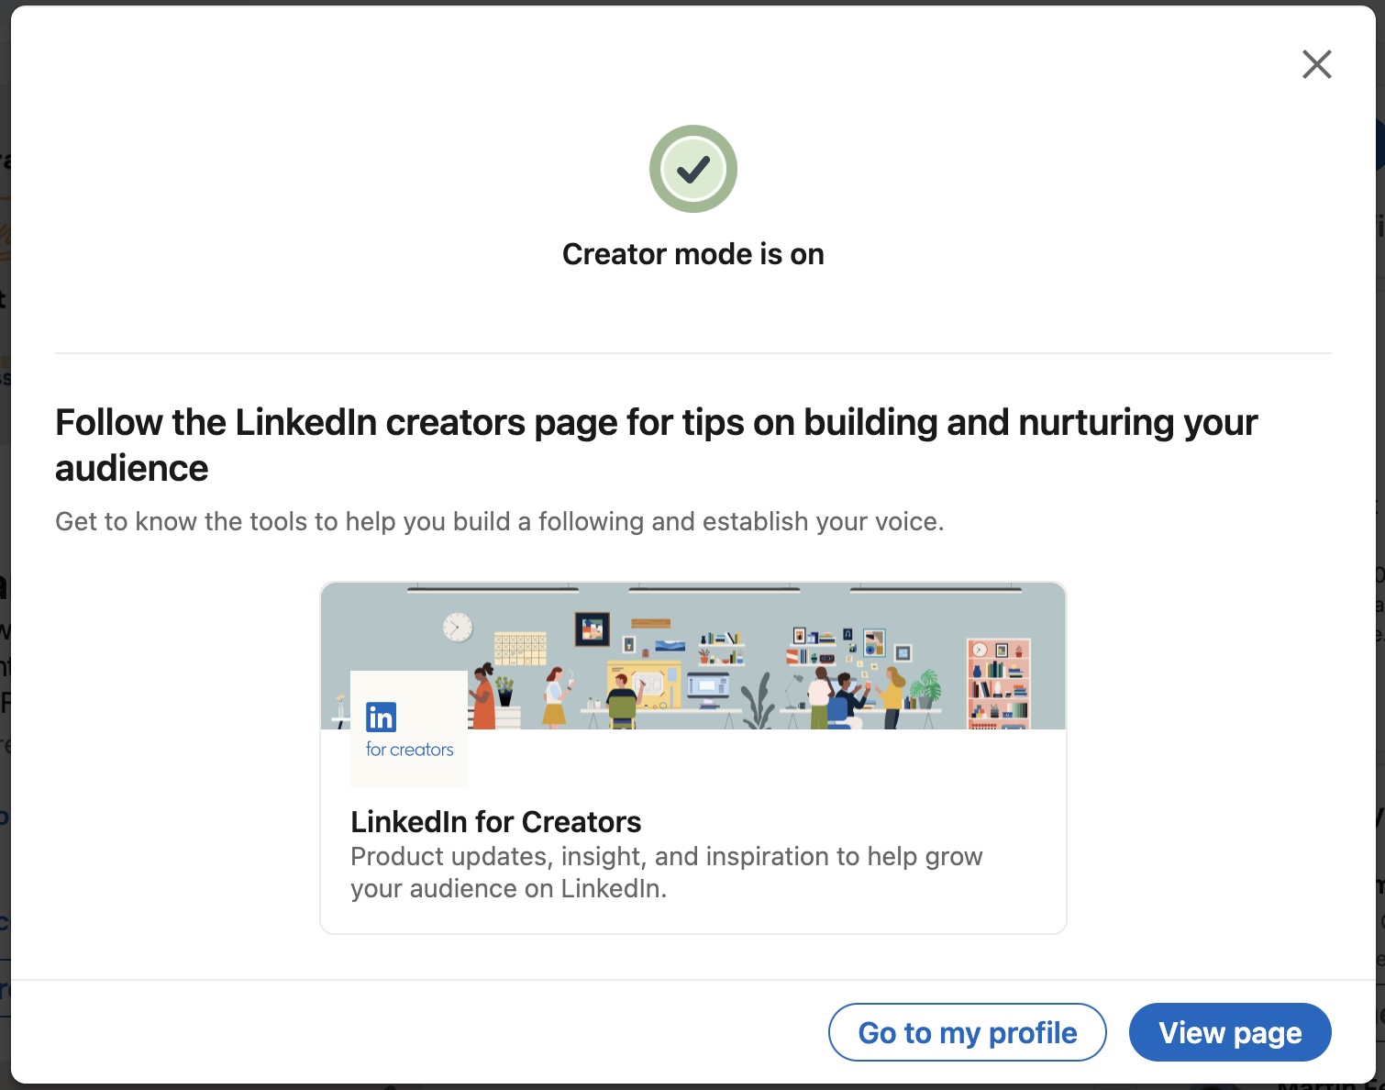Click the person seated in the green chair
The width and height of the screenshot is (1385, 1090).
coord(623,702)
